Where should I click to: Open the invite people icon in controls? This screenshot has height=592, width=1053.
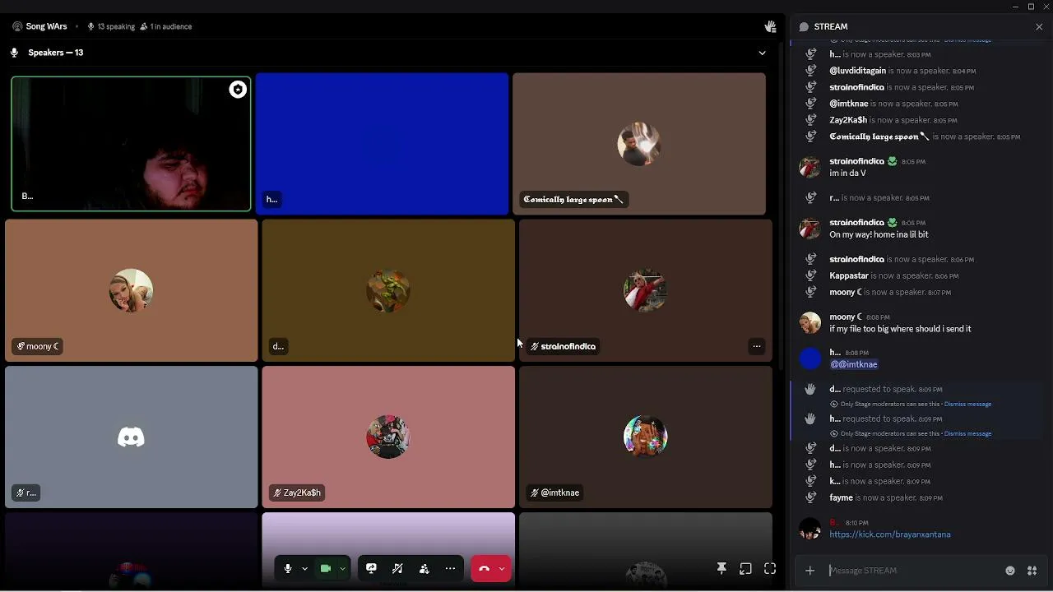pos(424,569)
